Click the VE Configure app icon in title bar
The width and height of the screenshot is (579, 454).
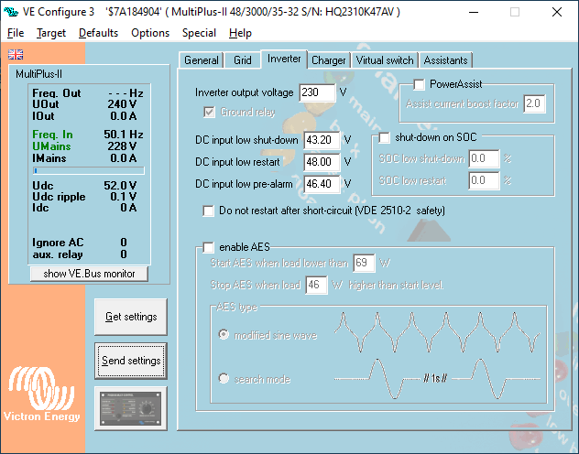(11, 12)
